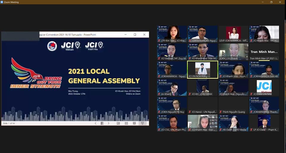This screenshot has height=153, width=286.
Task: Click muted mic icon on JCI CSG_VPe tile
Action: [159, 130]
